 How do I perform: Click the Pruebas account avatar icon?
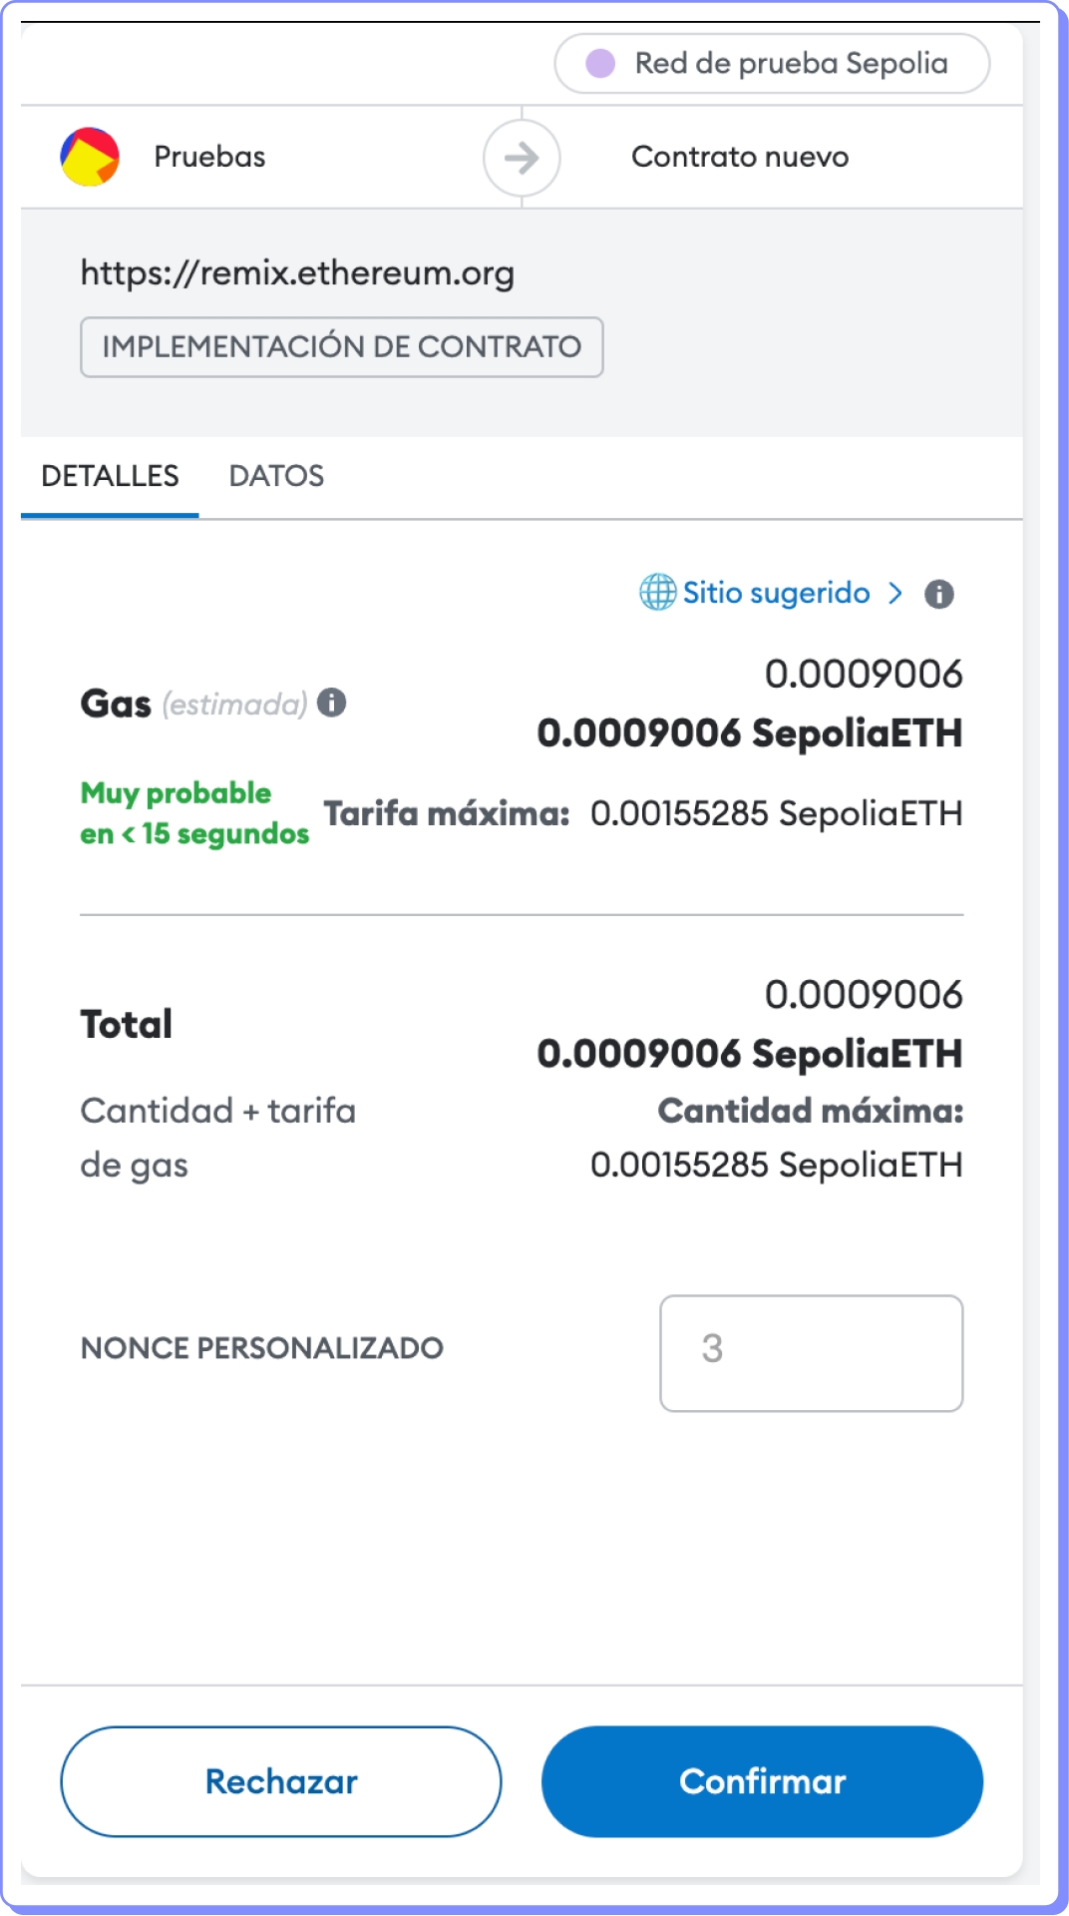[90, 157]
